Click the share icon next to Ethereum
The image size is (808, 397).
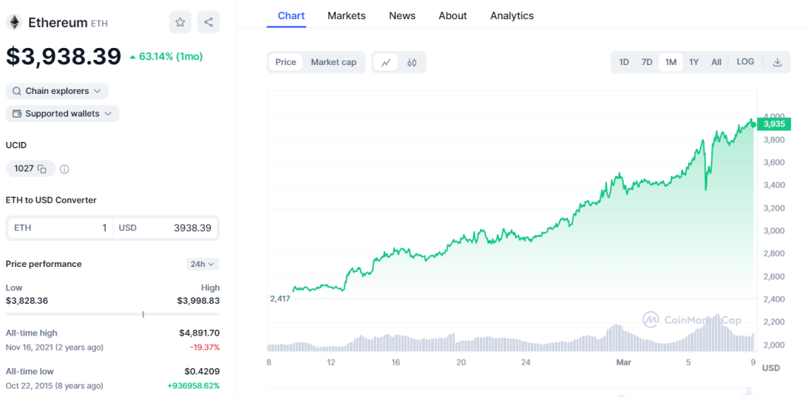click(x=208, y=22)
